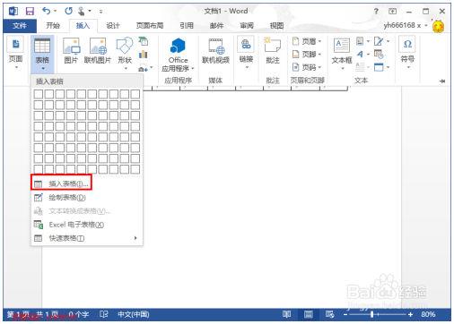Switch to the 引用 References tab
This screenshot has width=454, height=324.
tap(187, 26)
